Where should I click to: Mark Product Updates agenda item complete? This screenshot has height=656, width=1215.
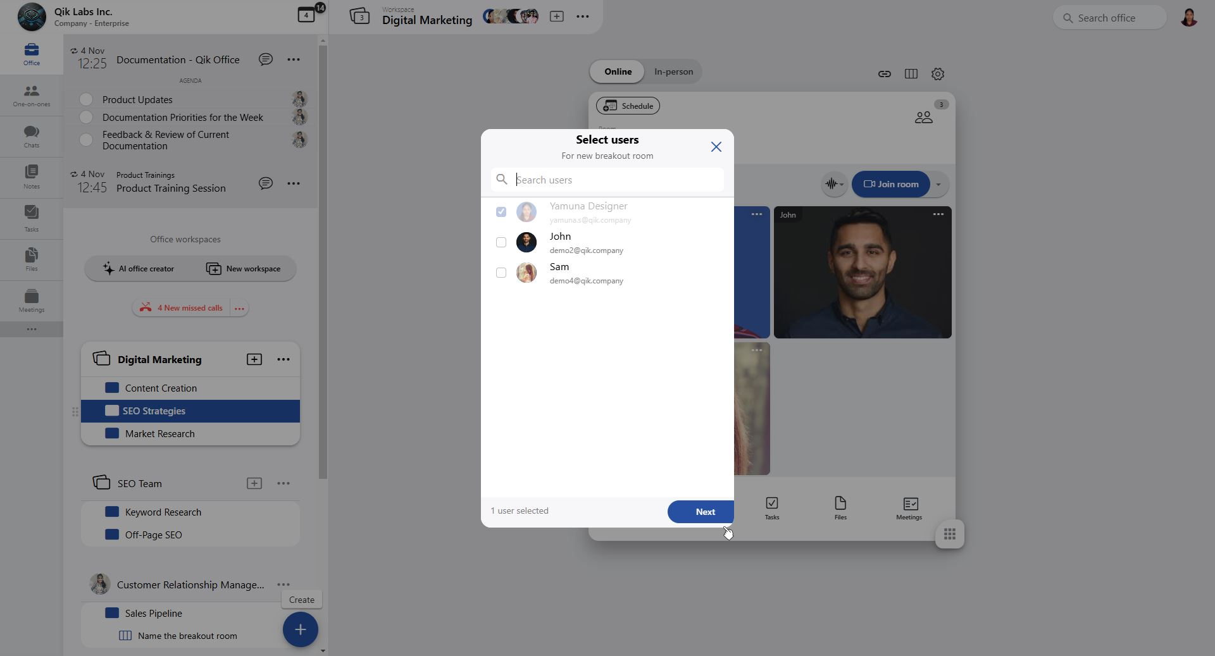point(86,99)
